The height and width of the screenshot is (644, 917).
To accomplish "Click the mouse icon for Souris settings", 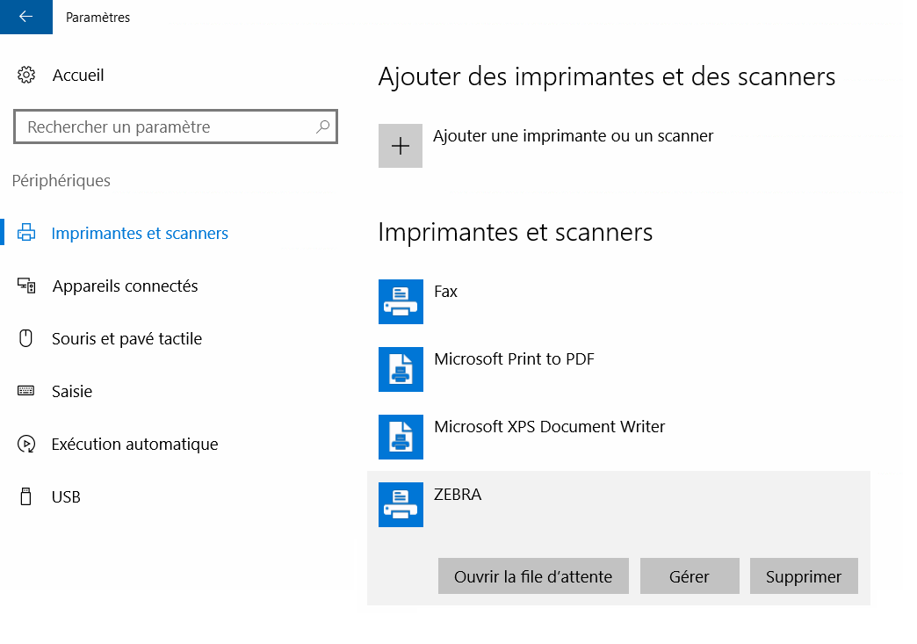I will click(25, 339).
